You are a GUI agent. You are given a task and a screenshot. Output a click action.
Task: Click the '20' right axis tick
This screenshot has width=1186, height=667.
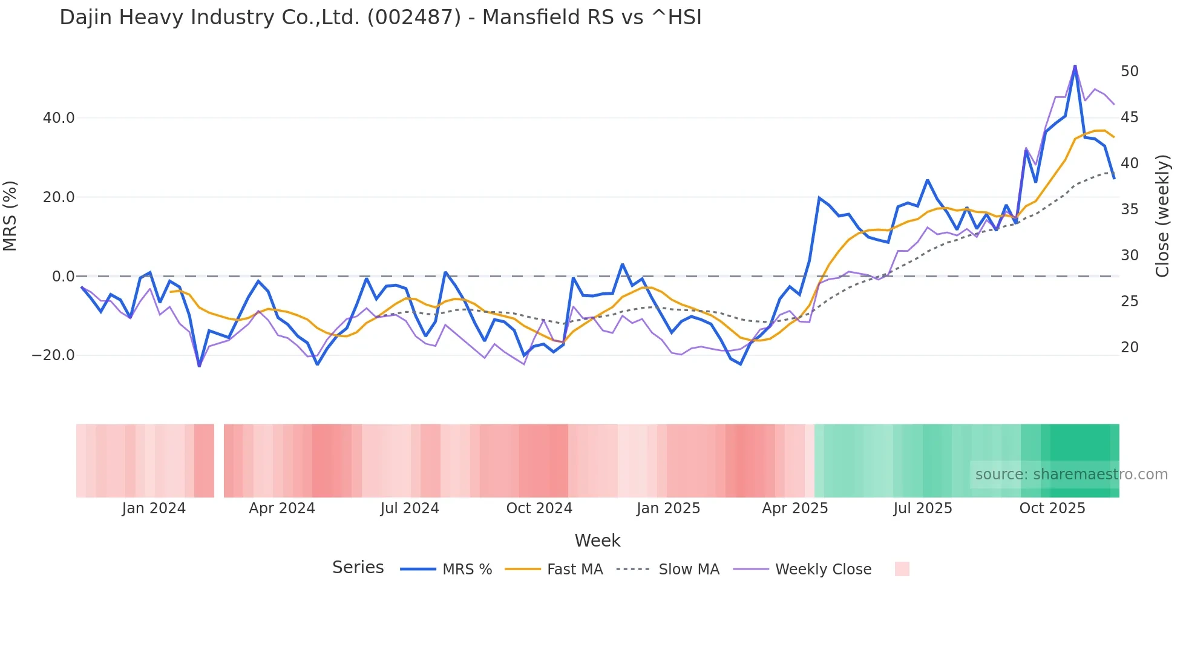(x=1130, y=347)
